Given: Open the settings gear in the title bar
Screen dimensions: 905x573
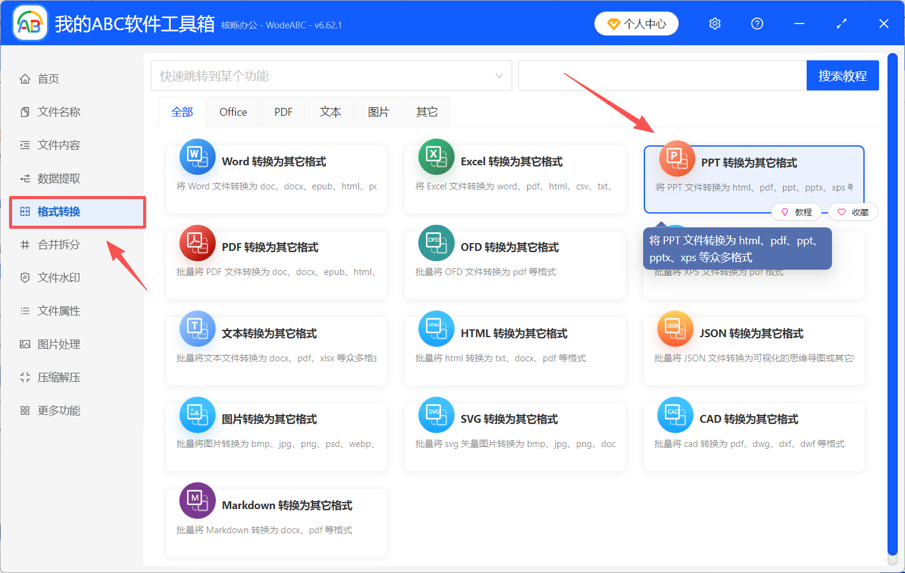Looking at the screenshot, I should tap(714, 23).
